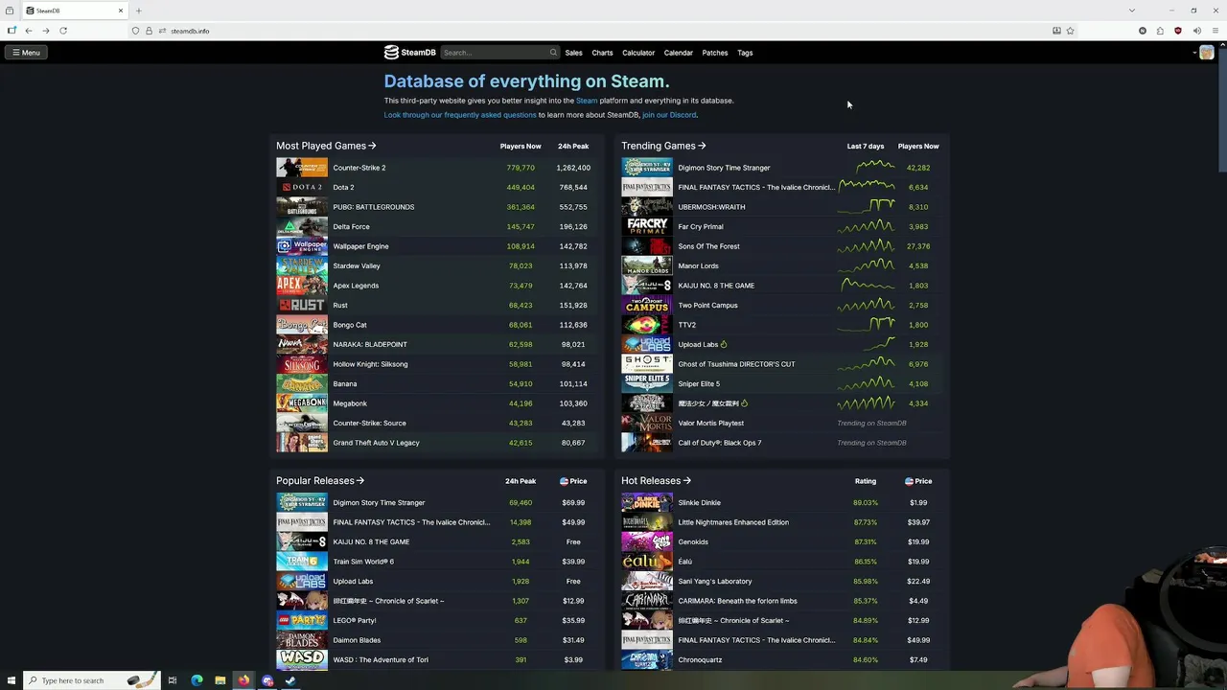The width and height of the screenshot is (1227, 690).
Task: Launch Microsoft Edge from the taskbar
Action: [x=197, y=680]
